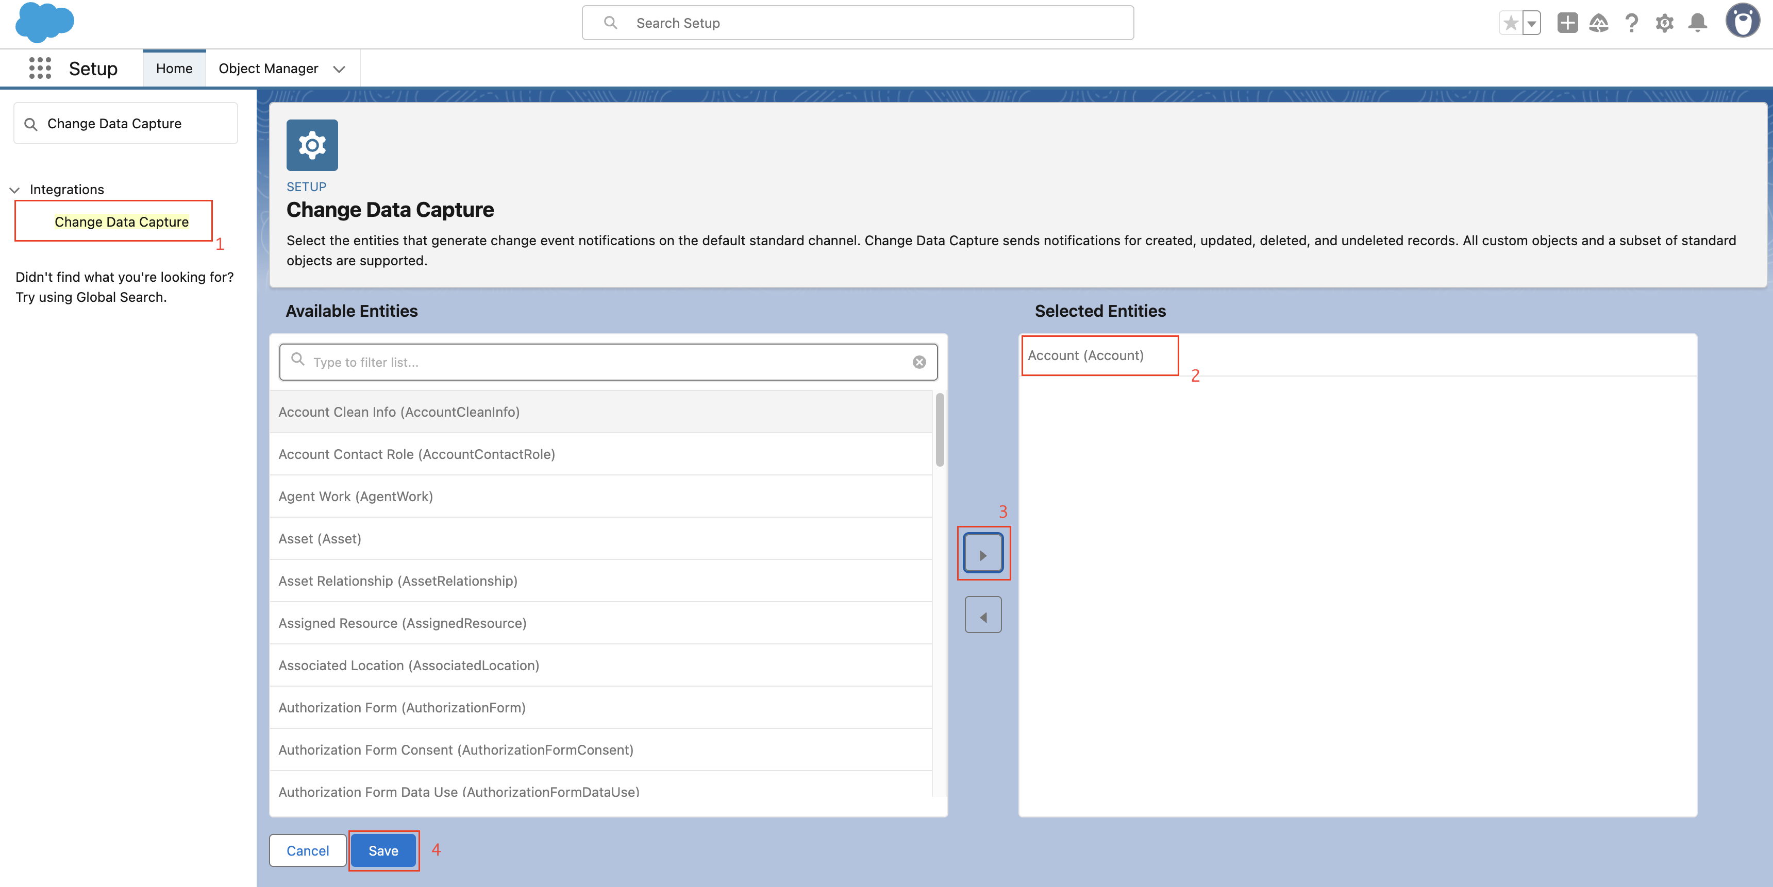Click the Change Data Capture gear page icon

pos(312,145)
